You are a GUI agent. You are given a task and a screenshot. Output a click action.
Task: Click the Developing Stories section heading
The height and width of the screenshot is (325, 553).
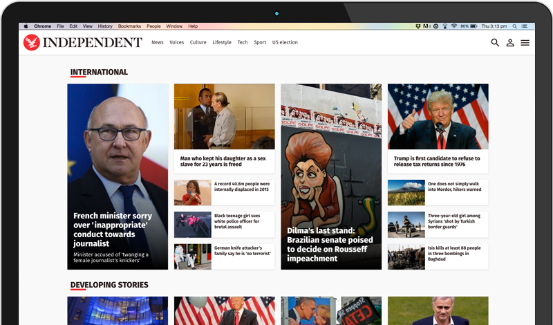[109, 285]
